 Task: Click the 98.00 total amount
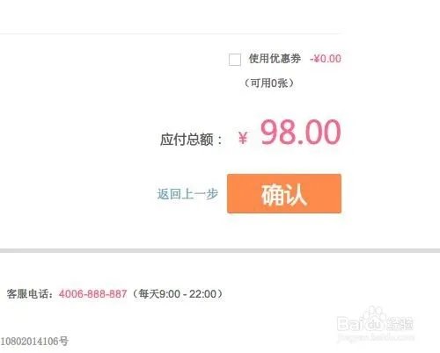(301, 133)
